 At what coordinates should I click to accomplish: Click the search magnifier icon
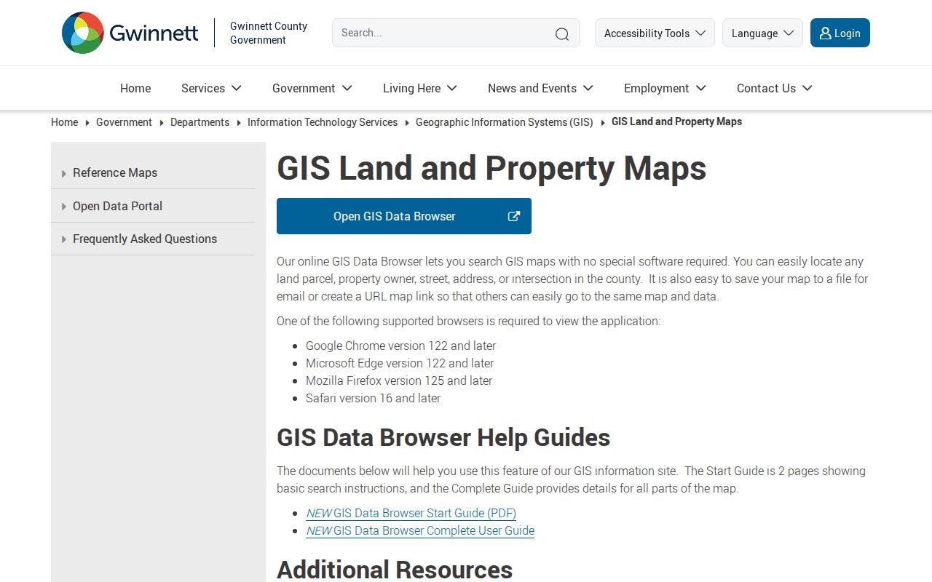562,33
